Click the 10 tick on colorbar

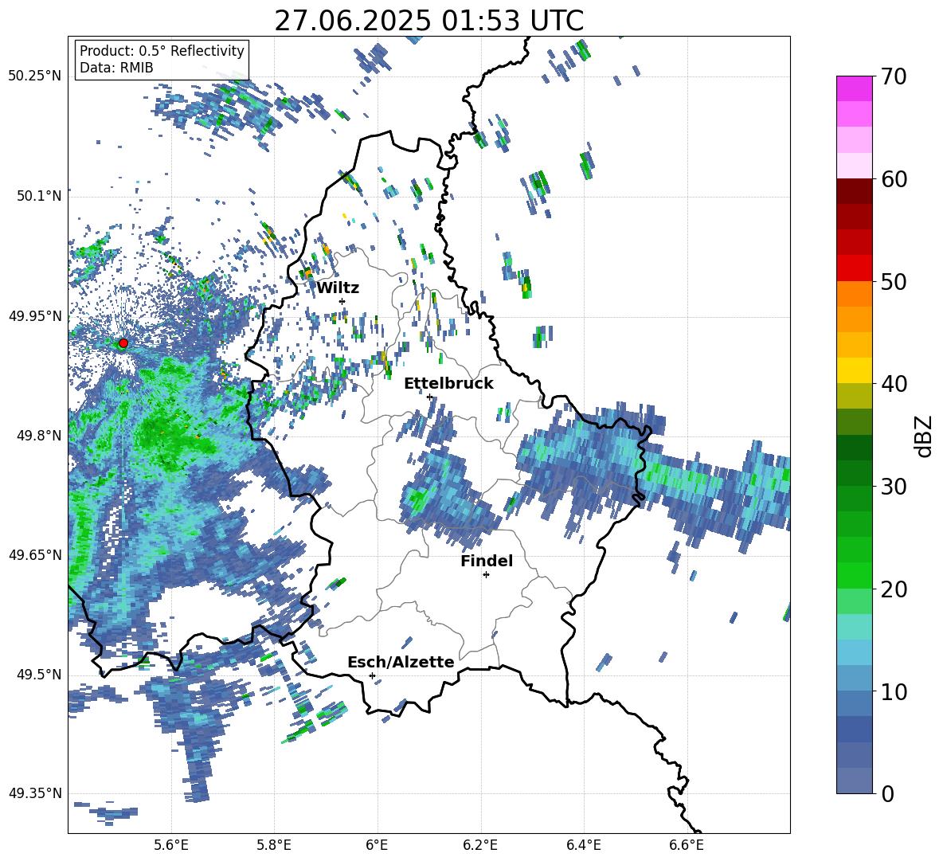[893, 691]
